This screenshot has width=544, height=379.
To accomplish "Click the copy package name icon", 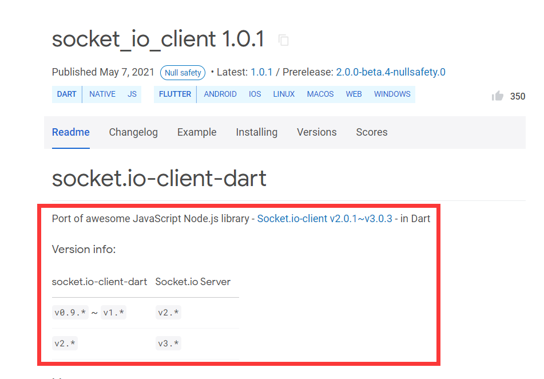I will [284, 40].
